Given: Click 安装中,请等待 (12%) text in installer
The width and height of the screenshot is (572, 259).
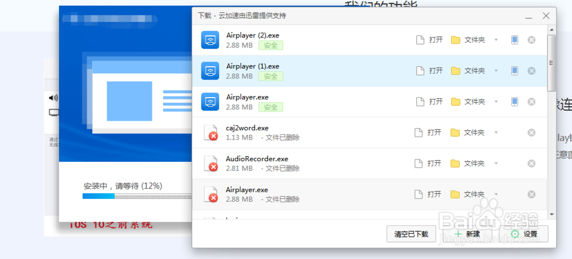Looking at the screenshot, I should [x=123, y=186].
